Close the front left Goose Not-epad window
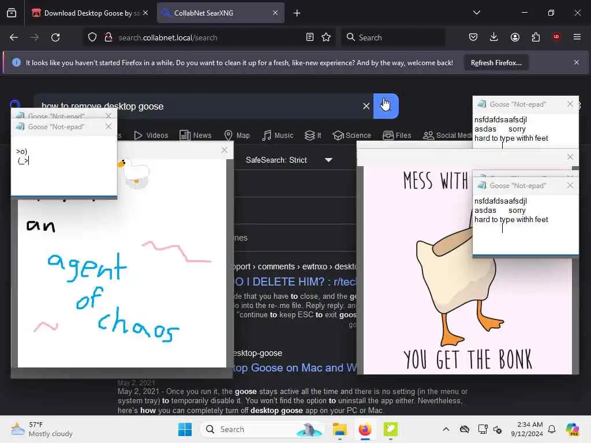The width and height of the screenshot is (591, 443). tap(109, 126)
